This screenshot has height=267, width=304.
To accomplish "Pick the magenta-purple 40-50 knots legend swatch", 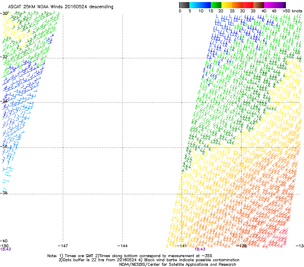I will point(275,5).
